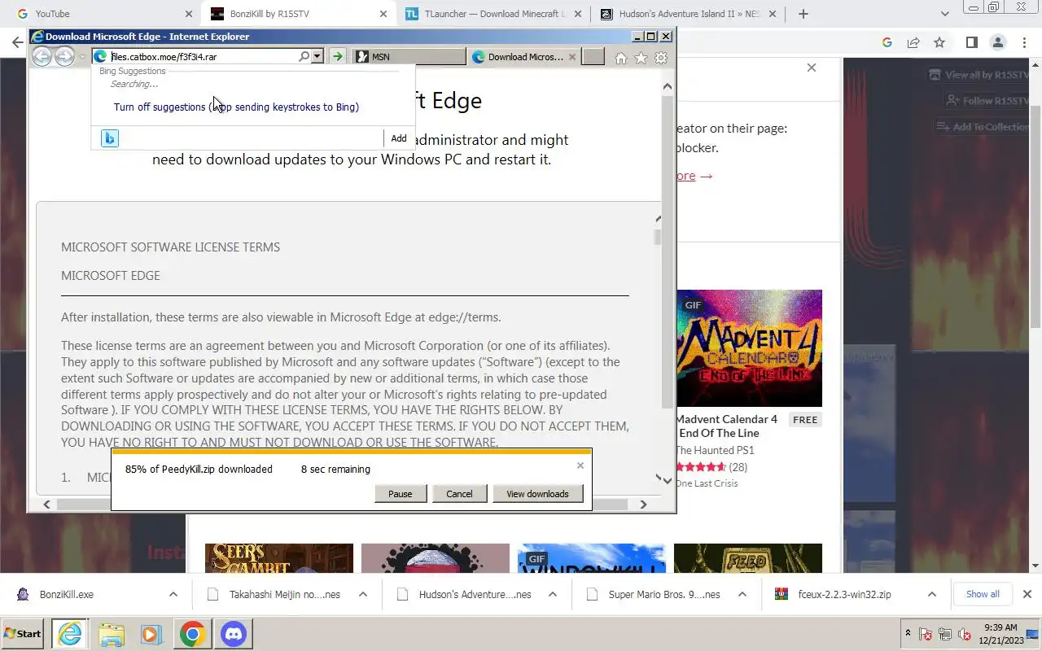Click Discord icon in taskbar
The width and height of the screenshot is (1042, 651).
pos(233,634)
